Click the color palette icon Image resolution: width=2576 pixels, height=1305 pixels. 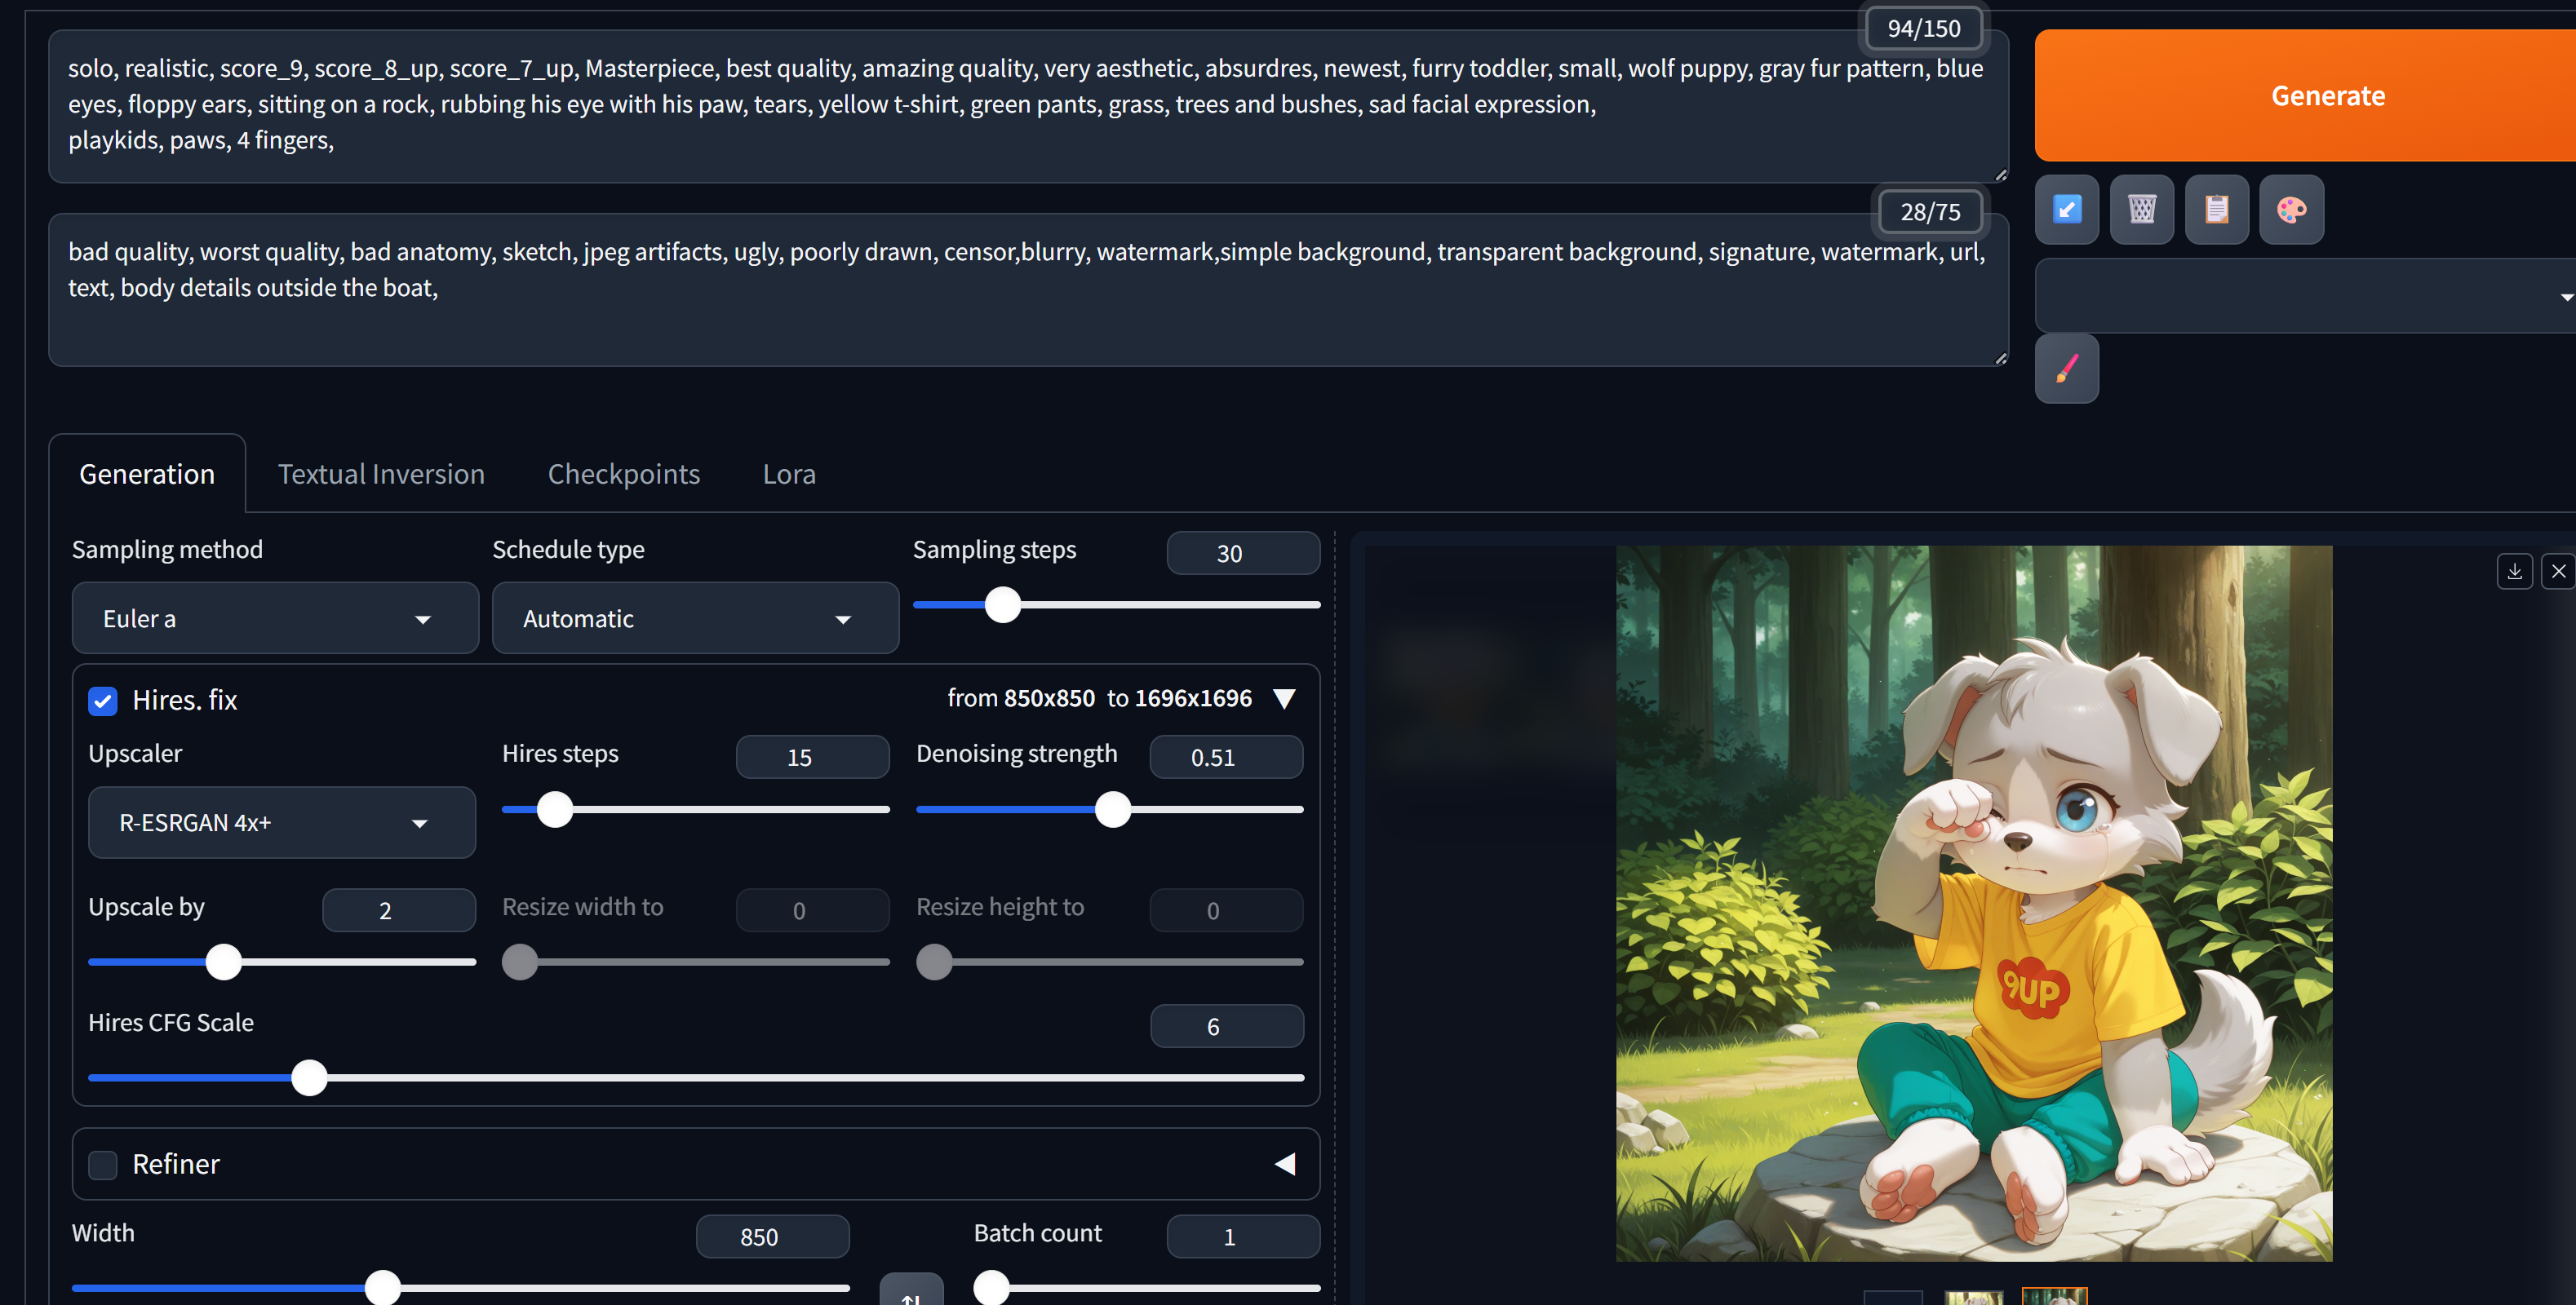point(2291,210)
